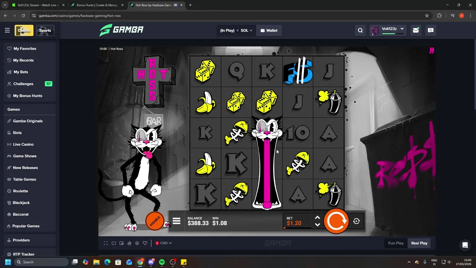Open the slot game hamburger menu
The width and height of the screenshot is (476, 268).
pyautogui.click(x=176, y=221)
